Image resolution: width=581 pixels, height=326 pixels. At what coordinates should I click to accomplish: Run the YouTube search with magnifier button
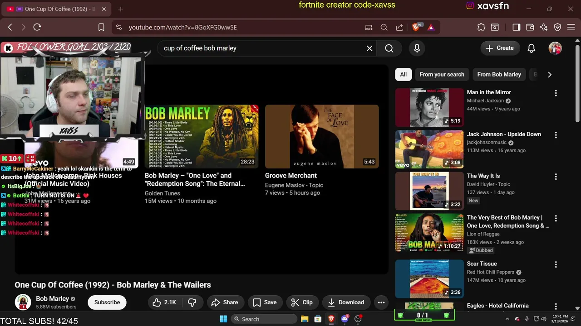tap(389, 48)
